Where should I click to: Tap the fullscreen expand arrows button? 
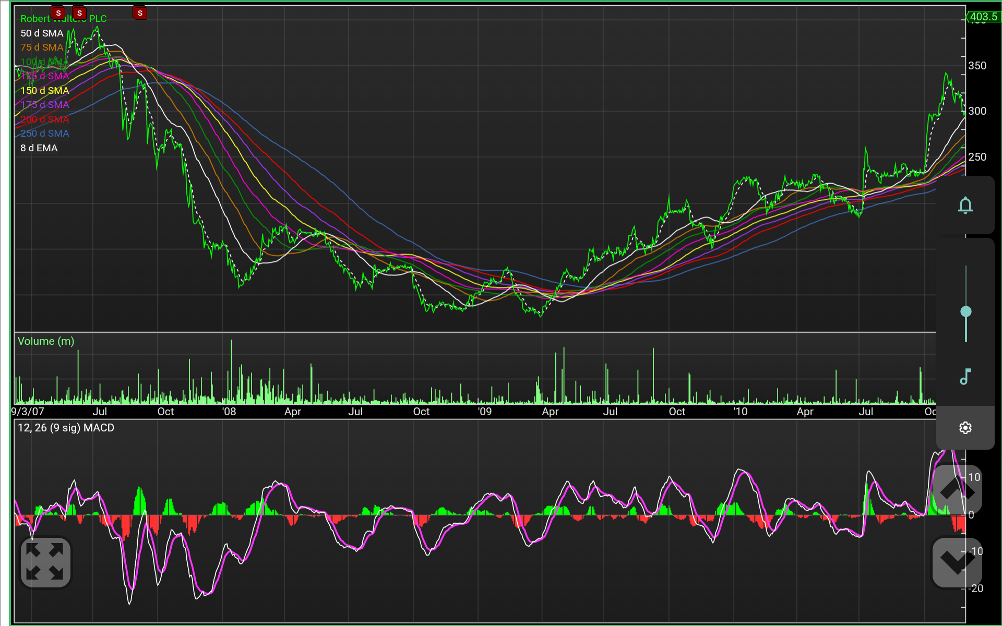tap(45, 562)
